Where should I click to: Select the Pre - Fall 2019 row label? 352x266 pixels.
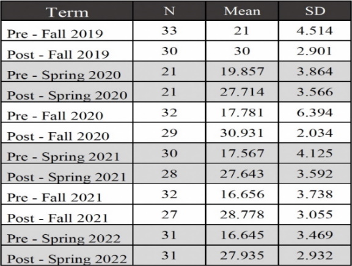pyautogui.click(x=55, y=34)
